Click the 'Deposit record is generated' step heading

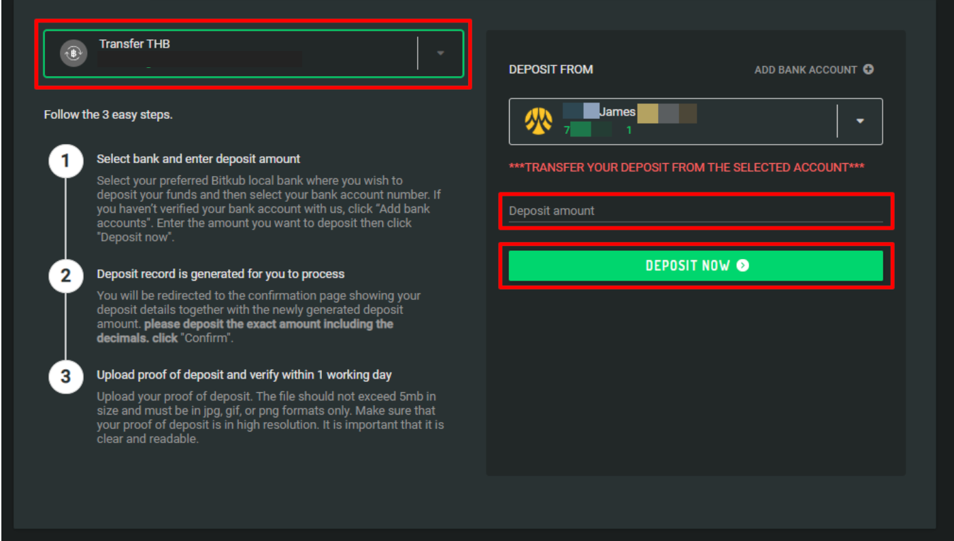(x=220, y=274)
